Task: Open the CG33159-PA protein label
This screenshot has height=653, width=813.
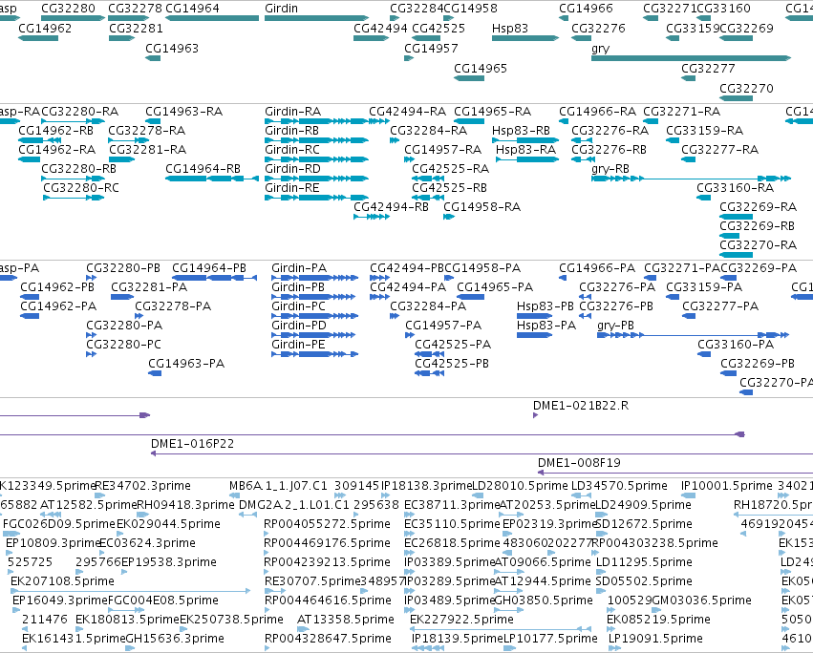Action: coord(704,287)
